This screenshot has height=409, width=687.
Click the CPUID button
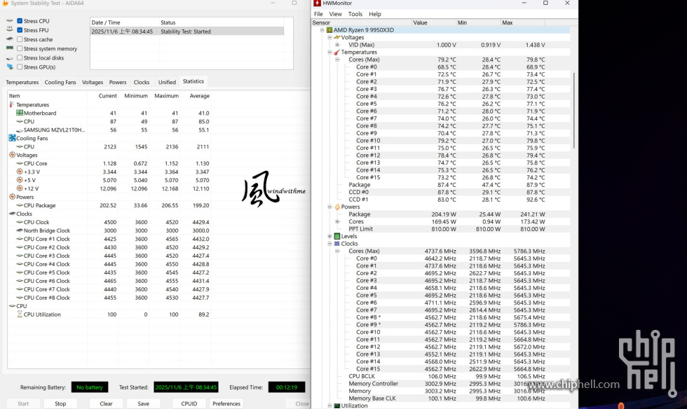[x=189, y=403]
